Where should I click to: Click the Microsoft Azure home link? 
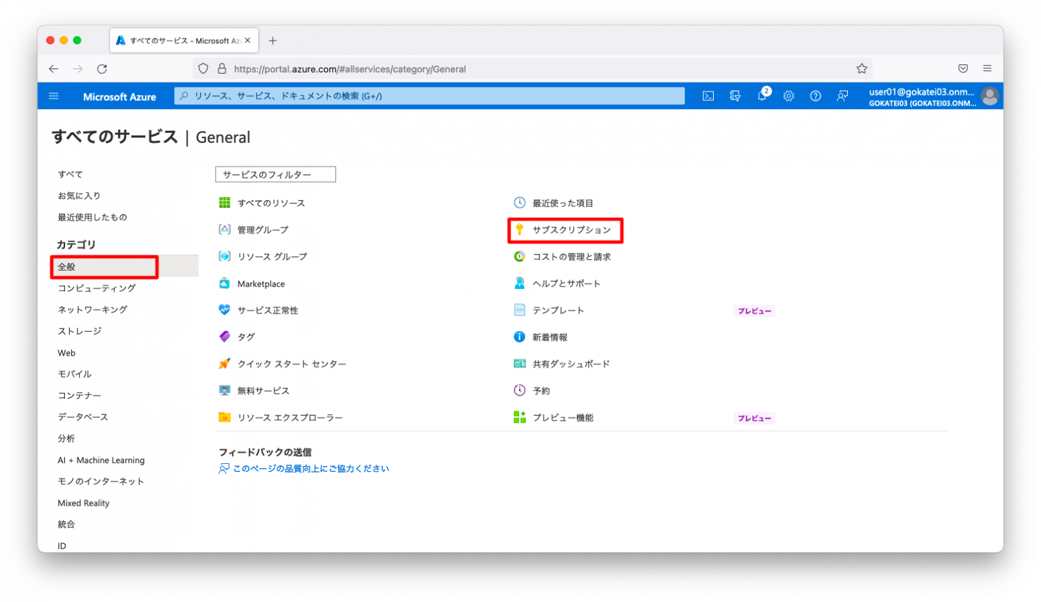tap(119, 97)
